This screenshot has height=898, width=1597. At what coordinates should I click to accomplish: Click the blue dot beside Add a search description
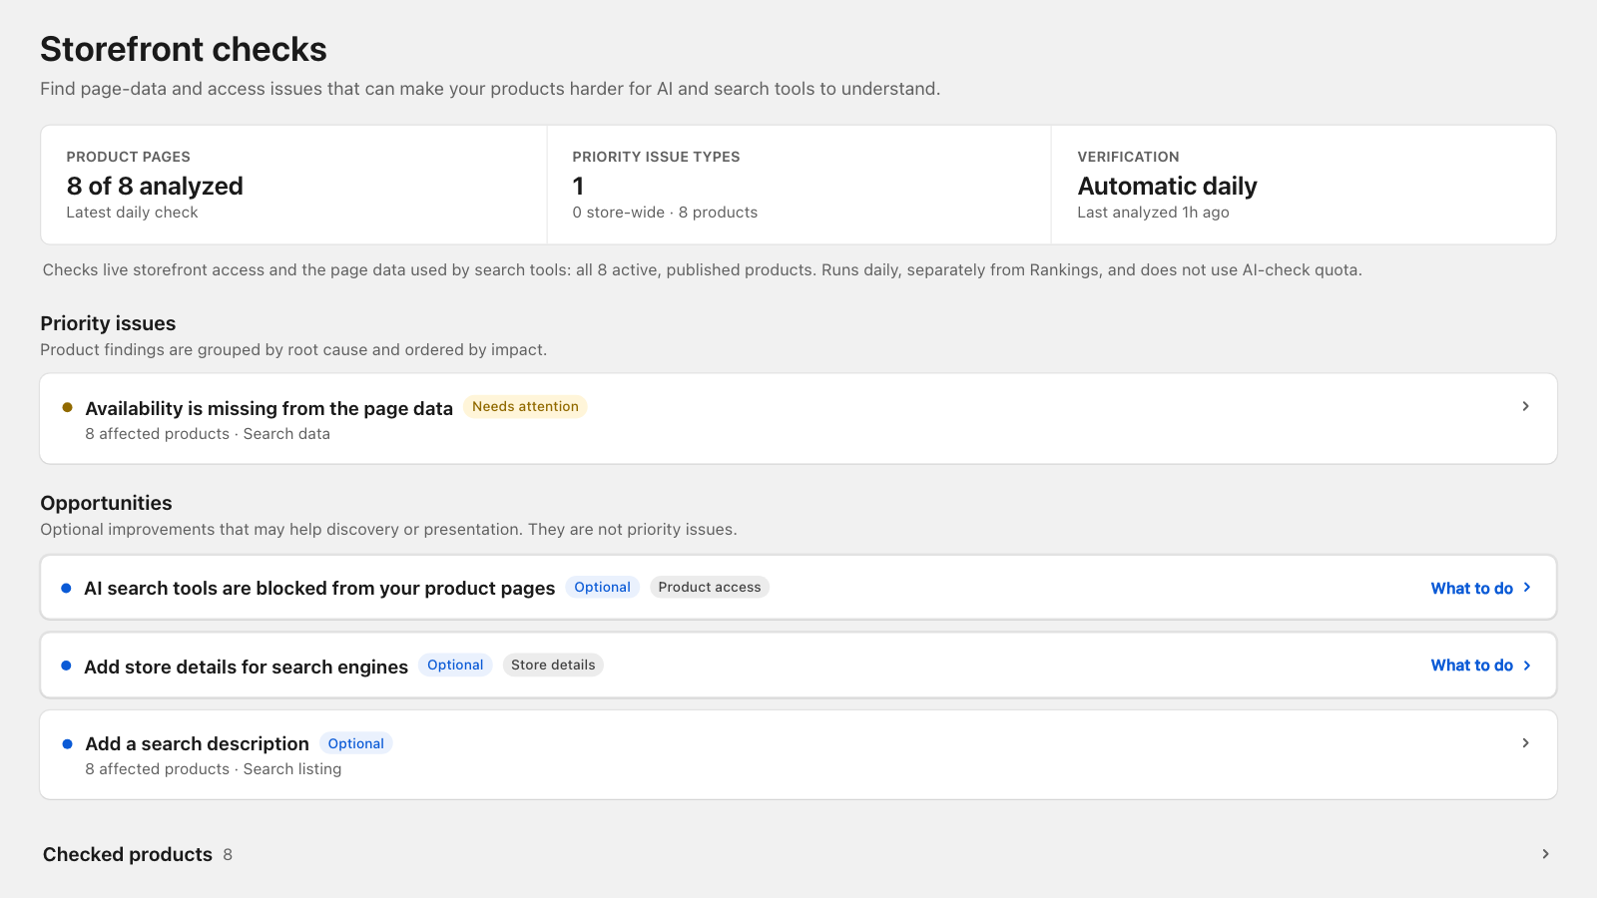[68, 743]
